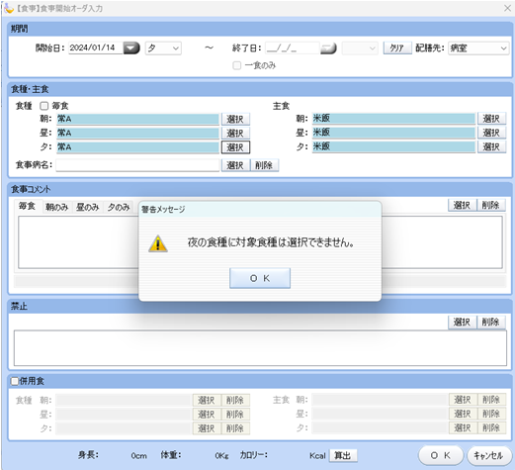The width and height of the screenshot is (515, 470).
Task: Click the 主食 label
Action: 281,106
